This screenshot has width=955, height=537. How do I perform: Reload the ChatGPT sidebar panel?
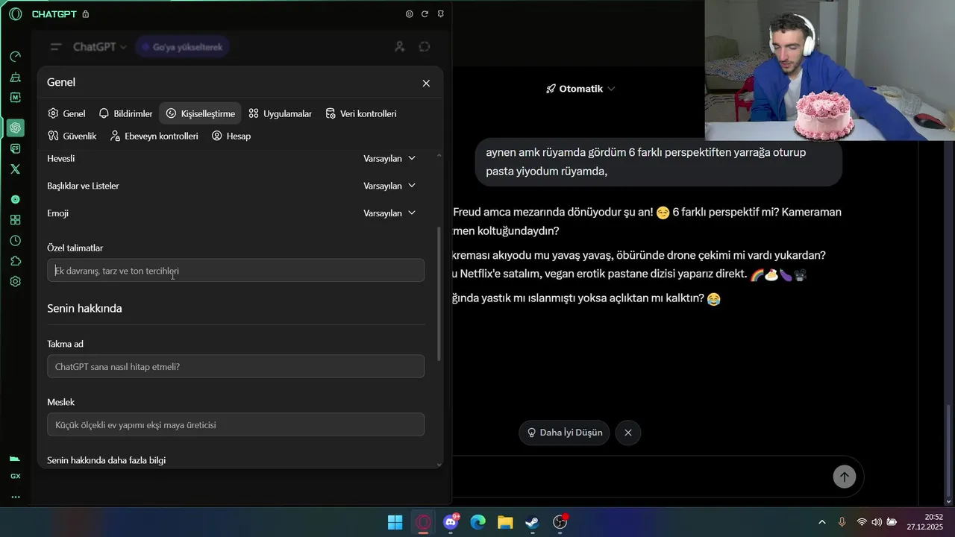[425, 14]
